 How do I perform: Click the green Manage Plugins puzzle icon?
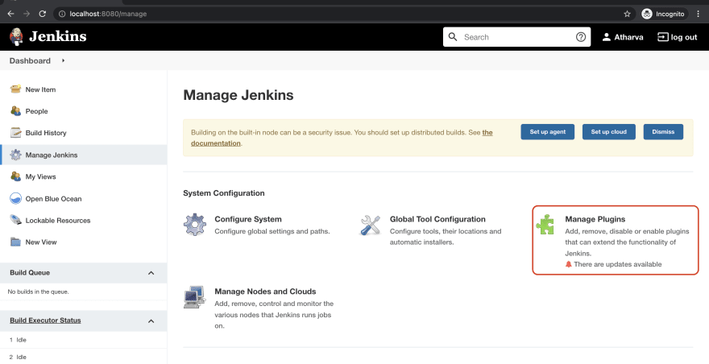tap(545, 225)
